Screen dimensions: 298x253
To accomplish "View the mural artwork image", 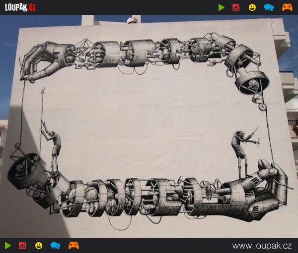I will pos(149,126).
